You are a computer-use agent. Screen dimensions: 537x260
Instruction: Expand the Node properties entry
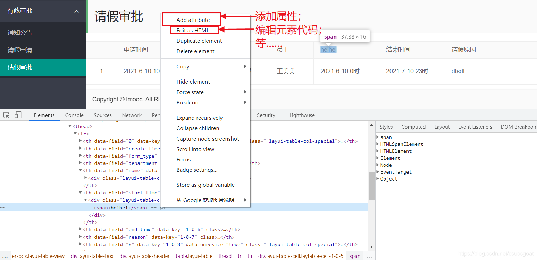pos(378,165)
